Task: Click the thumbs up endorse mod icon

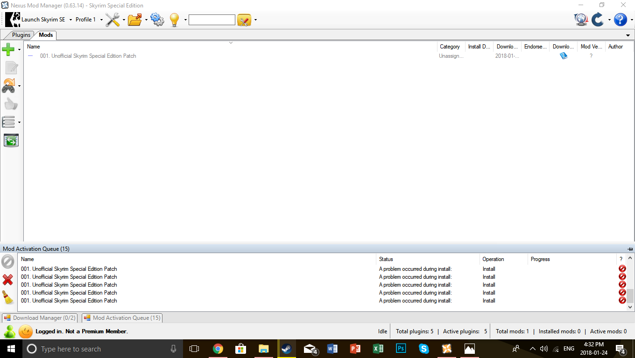Action: coord(11,104)
